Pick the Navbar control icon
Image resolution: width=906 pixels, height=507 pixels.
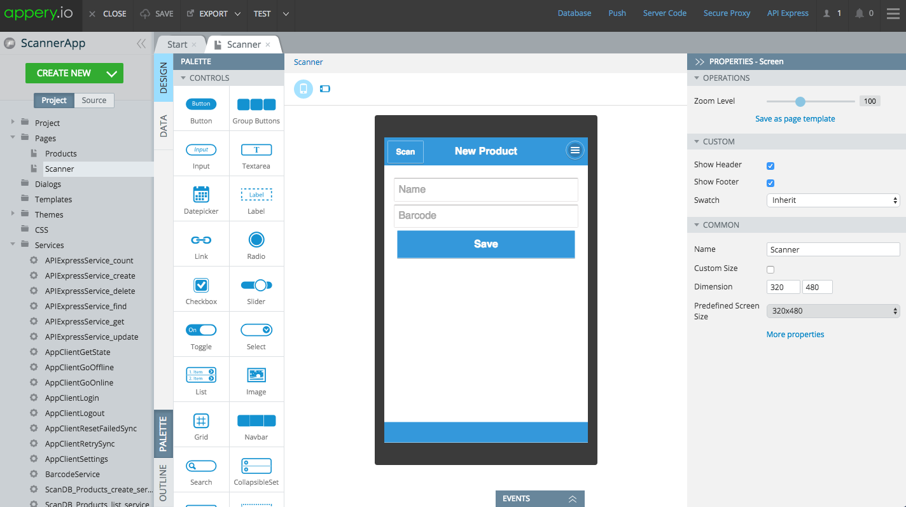coord(256,420)
